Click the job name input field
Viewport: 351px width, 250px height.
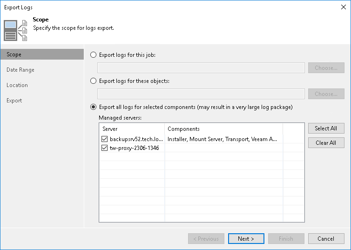(x=201, y=68)
